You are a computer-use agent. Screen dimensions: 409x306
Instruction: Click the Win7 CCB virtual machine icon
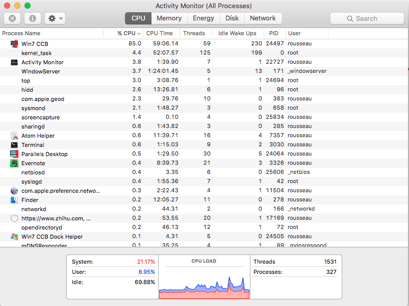(14, 43)
